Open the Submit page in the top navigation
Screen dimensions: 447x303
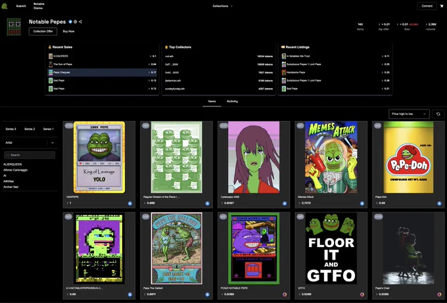click(x=21, y=6)
